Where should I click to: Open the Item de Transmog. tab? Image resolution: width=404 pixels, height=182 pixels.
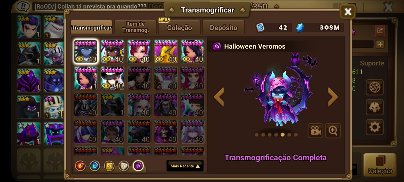click(x=136, y=27)
